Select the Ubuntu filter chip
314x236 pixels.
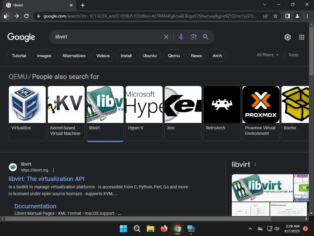(150, 56)
